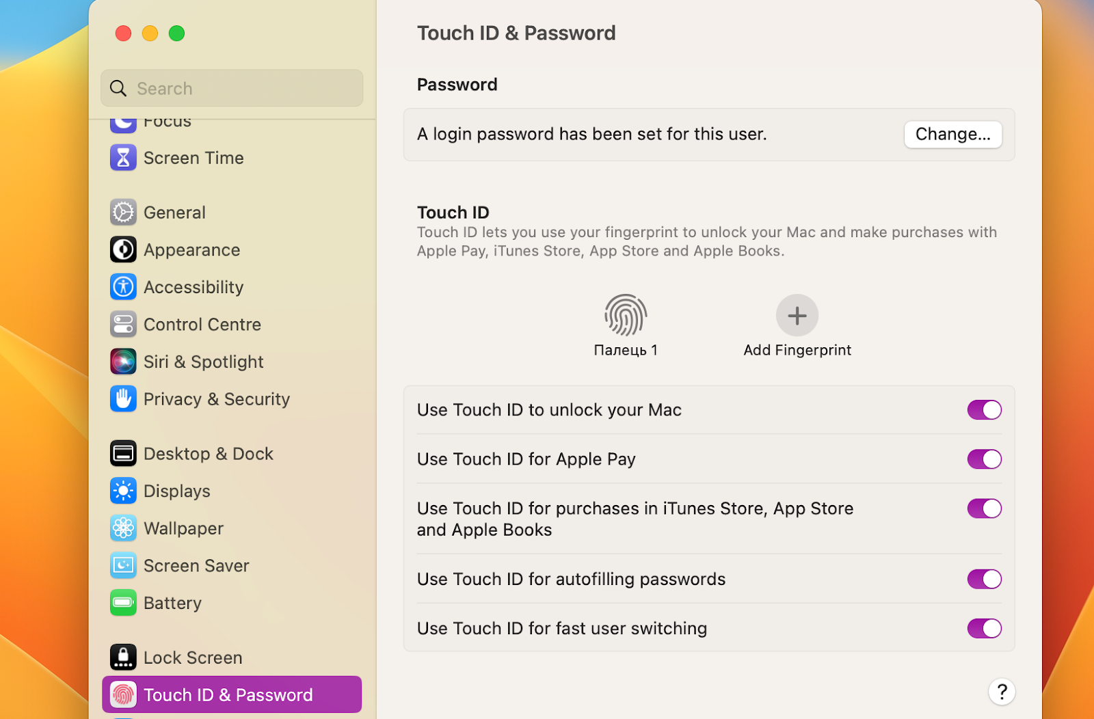The width and height of the screenshot is (1094, 719).
Task: Open Battery settings icon
Action: click(x=123, y=603)
